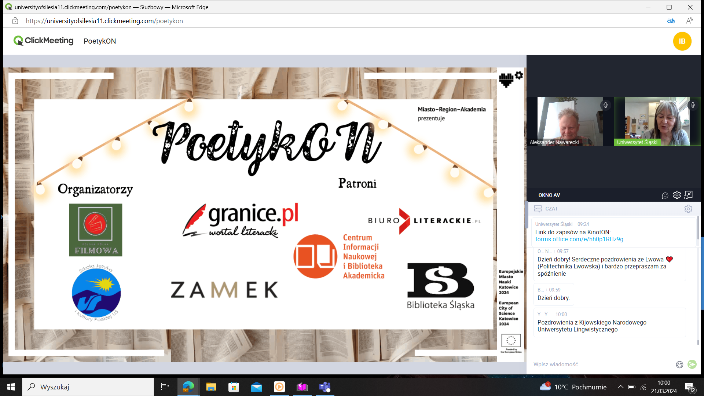
Task: View site information lock icon
Action: (15, 21)
